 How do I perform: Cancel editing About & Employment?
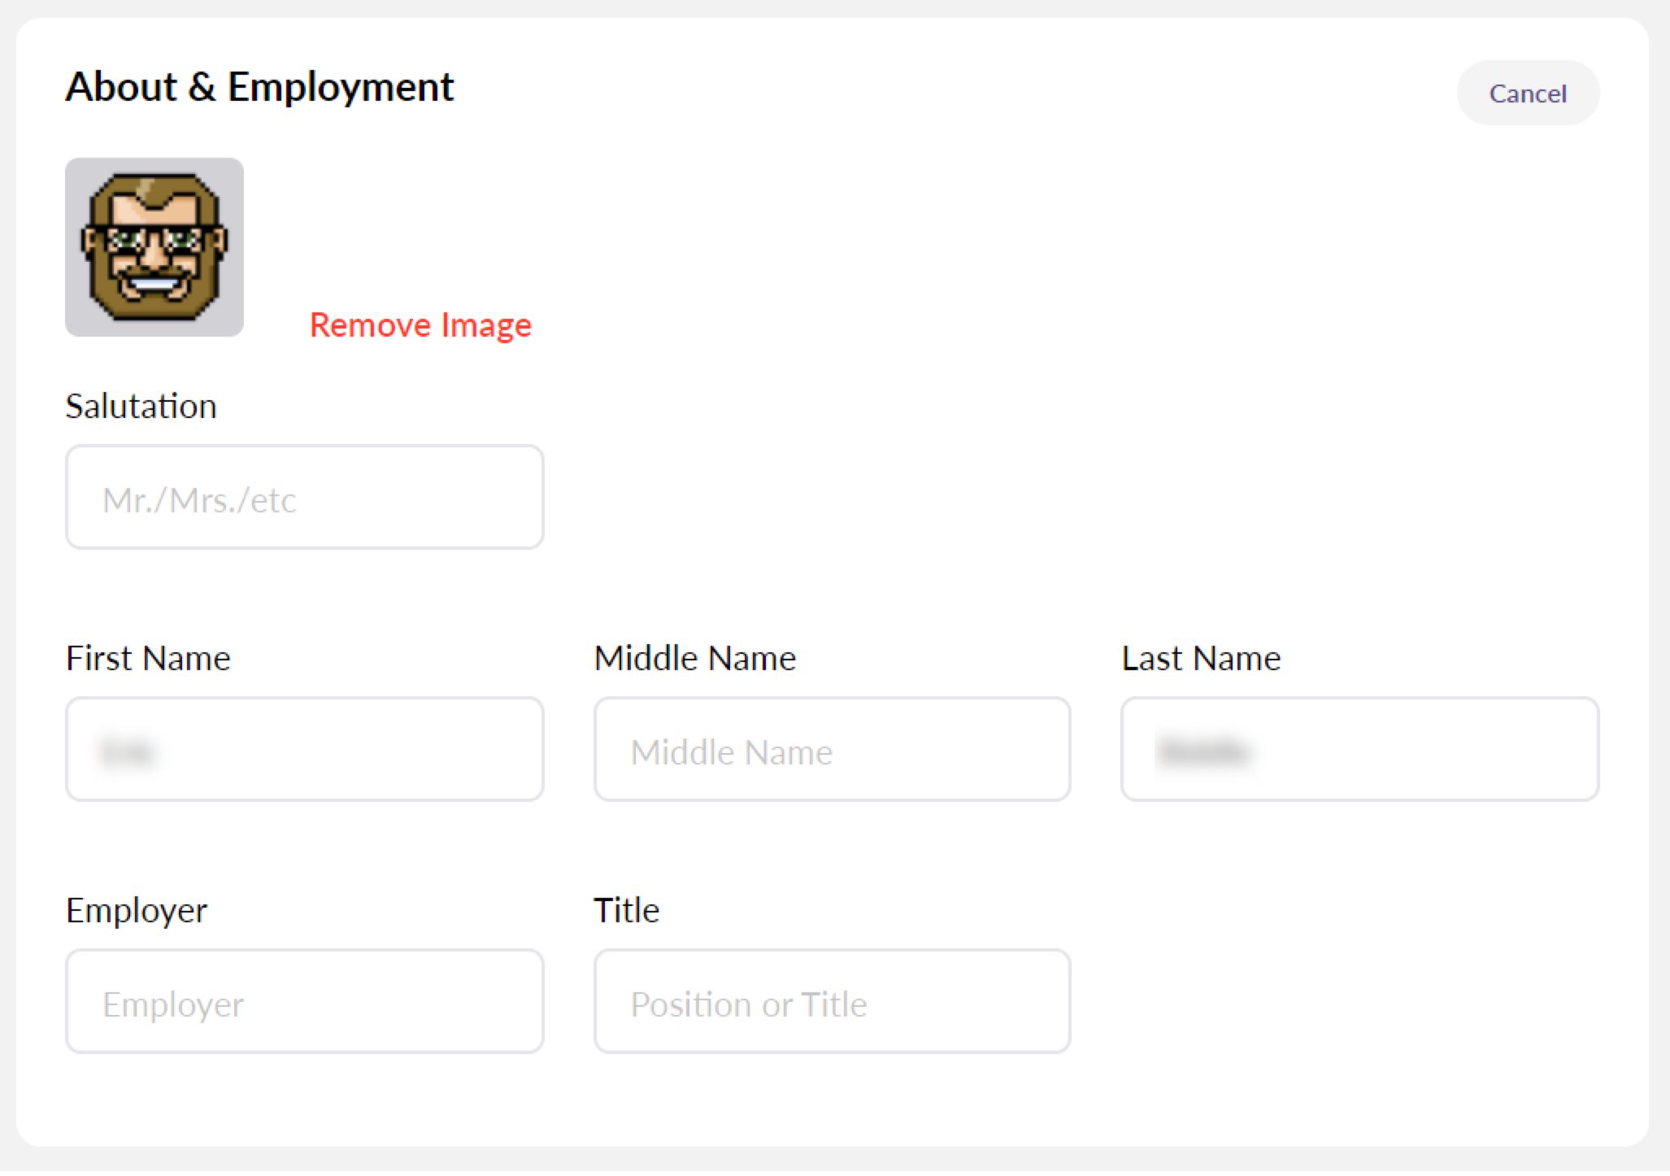coord(1528,93)
